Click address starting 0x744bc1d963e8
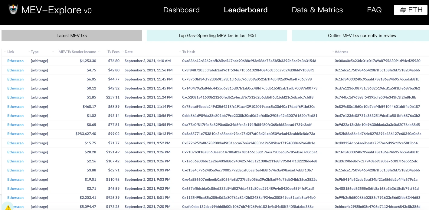 click(x=375, y=97)
